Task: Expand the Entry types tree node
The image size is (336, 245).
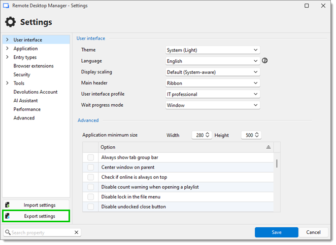Action: [x=8, y=57]
